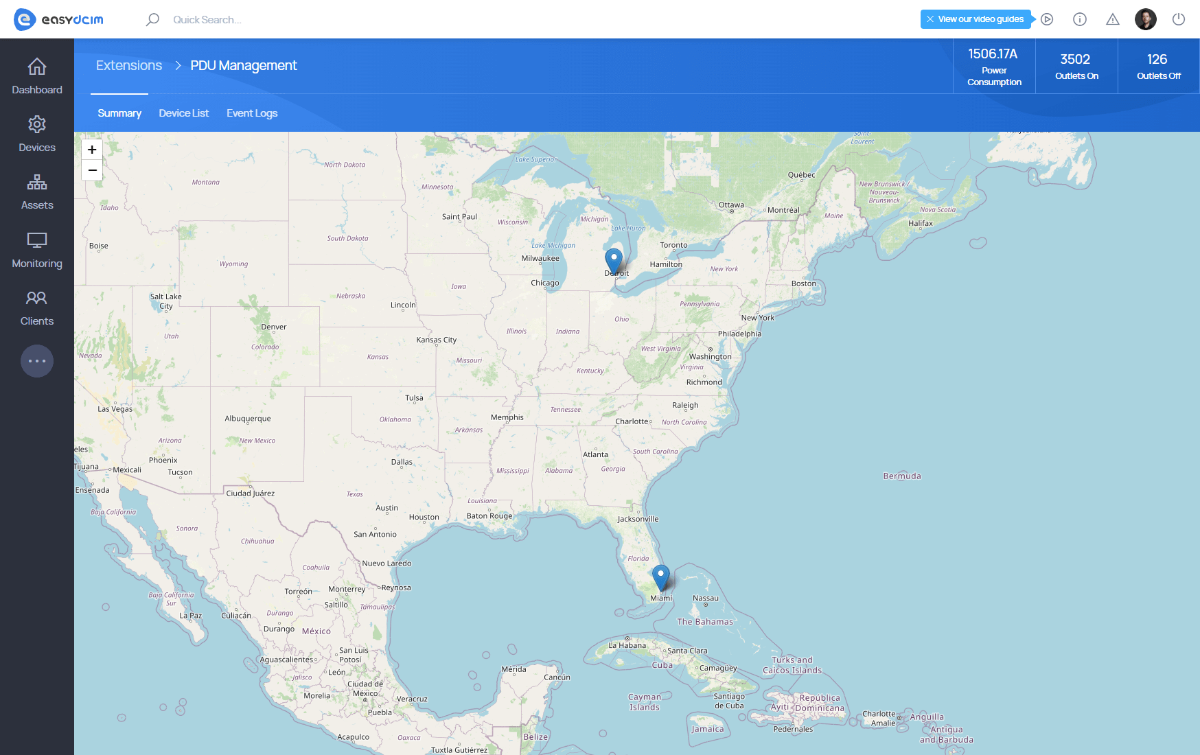Viewport: 1200px width, 755px height.
Task: Open the Dashboard home icon
Action: [37, 67]
